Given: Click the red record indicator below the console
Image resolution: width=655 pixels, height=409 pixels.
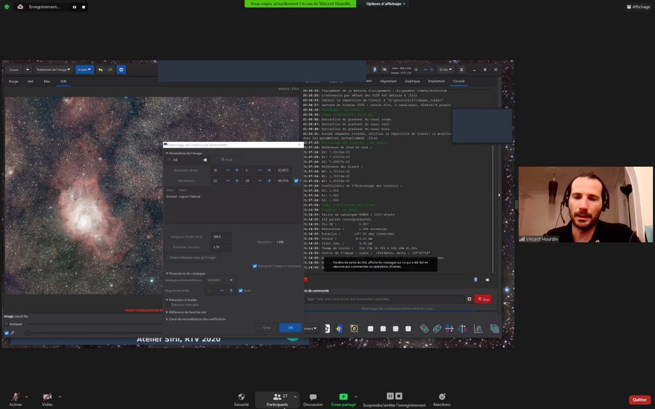Looking at the screenshot, I should click(x=306, y=280).
